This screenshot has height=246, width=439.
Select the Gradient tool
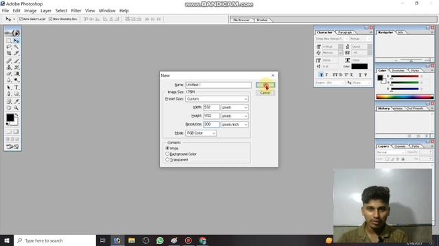coord(16,74)
